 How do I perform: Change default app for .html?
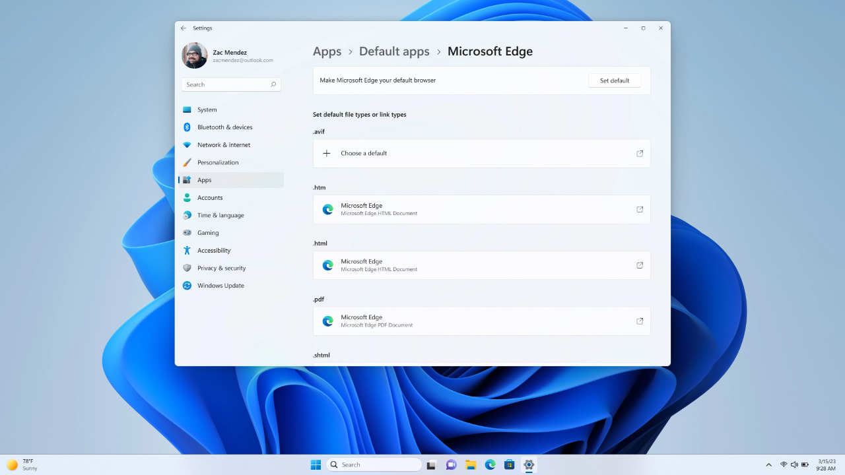[482, 265]
